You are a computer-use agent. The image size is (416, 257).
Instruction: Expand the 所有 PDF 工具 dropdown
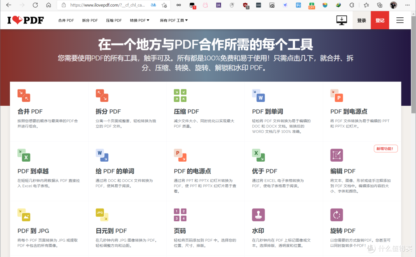(174, 20)
